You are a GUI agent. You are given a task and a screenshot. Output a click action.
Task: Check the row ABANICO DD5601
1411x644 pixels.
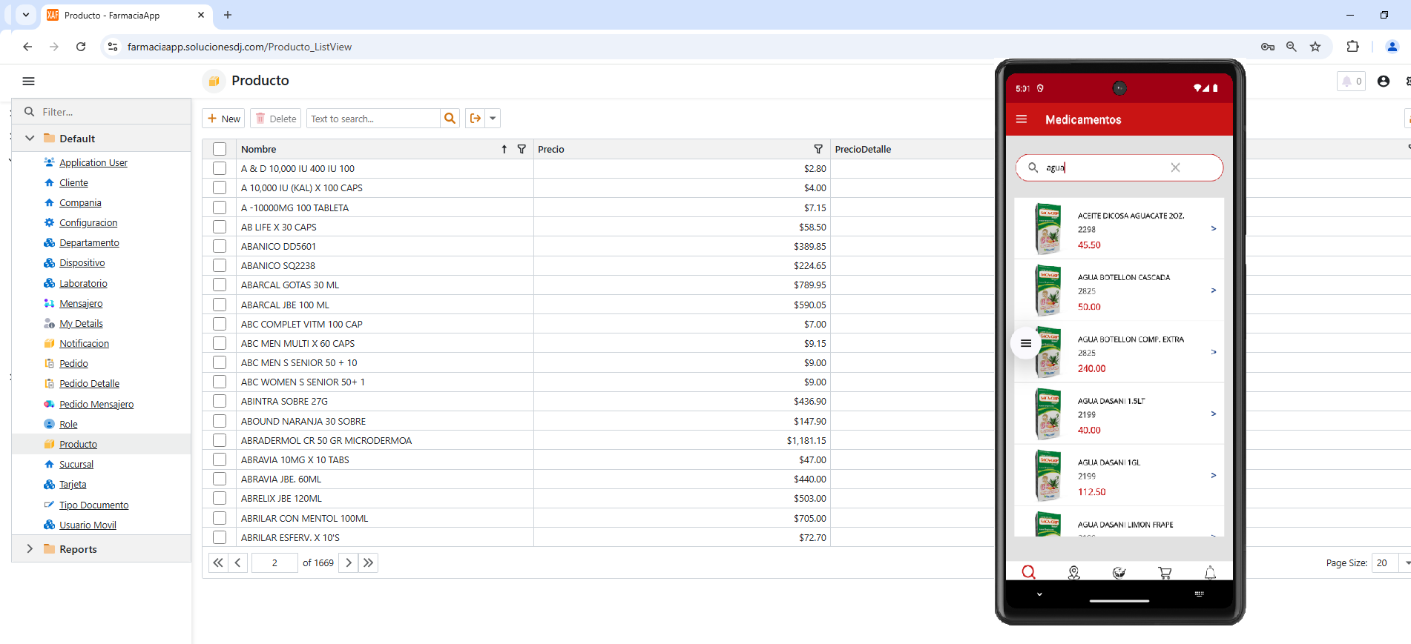click(x=220, y=246)
